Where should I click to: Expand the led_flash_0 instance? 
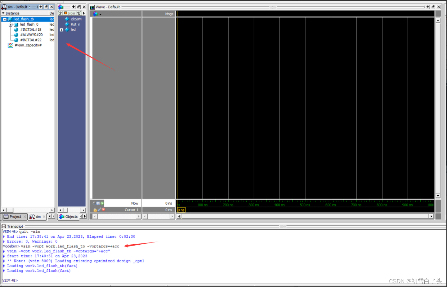(10, 24)
